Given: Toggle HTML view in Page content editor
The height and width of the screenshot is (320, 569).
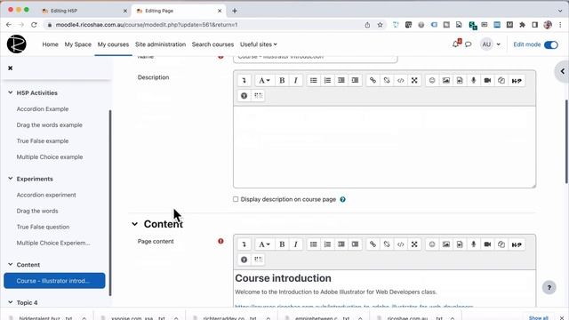Looking at the screenshot, I should 400,244.
